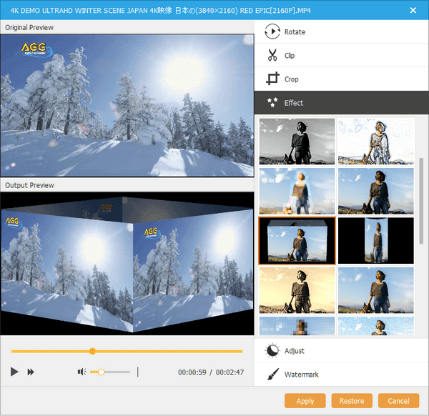Select the grayscale effect thumbnail
This screenshot has width=429, height=416.
pos(297,142)
